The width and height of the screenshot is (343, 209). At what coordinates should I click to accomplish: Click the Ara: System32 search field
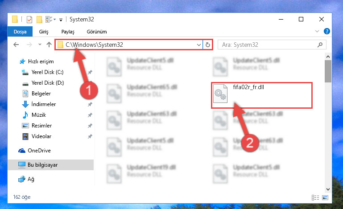(268, 45)
